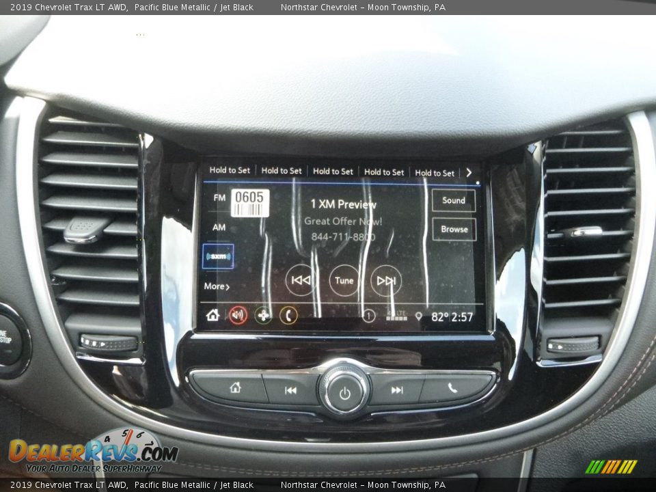Tap the first Hold to Set preset
Viewport: 656px width, 492px height.
coord(230,170)
